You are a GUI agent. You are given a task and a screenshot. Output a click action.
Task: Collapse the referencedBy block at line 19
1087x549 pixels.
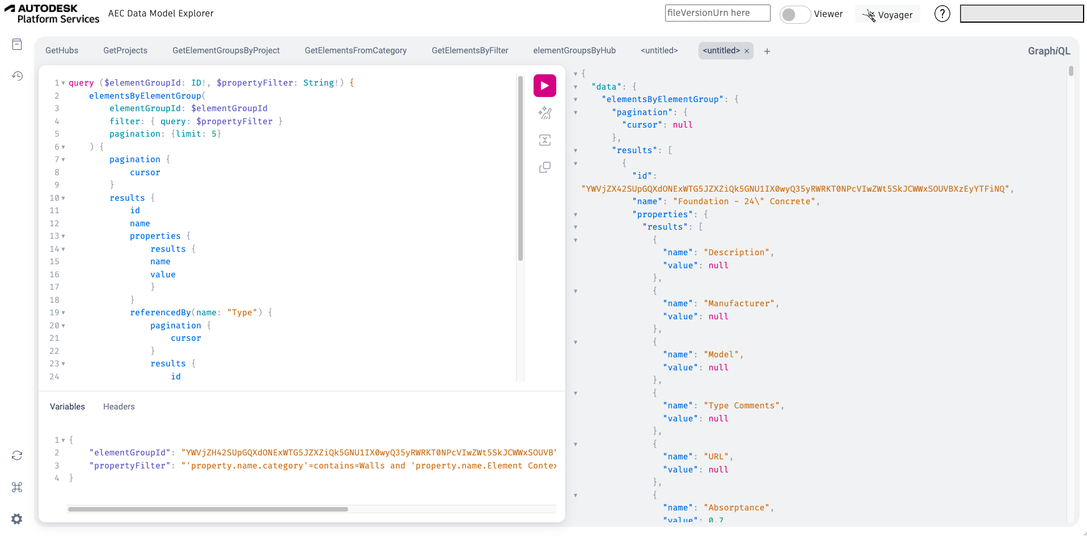tap(63, 312)
